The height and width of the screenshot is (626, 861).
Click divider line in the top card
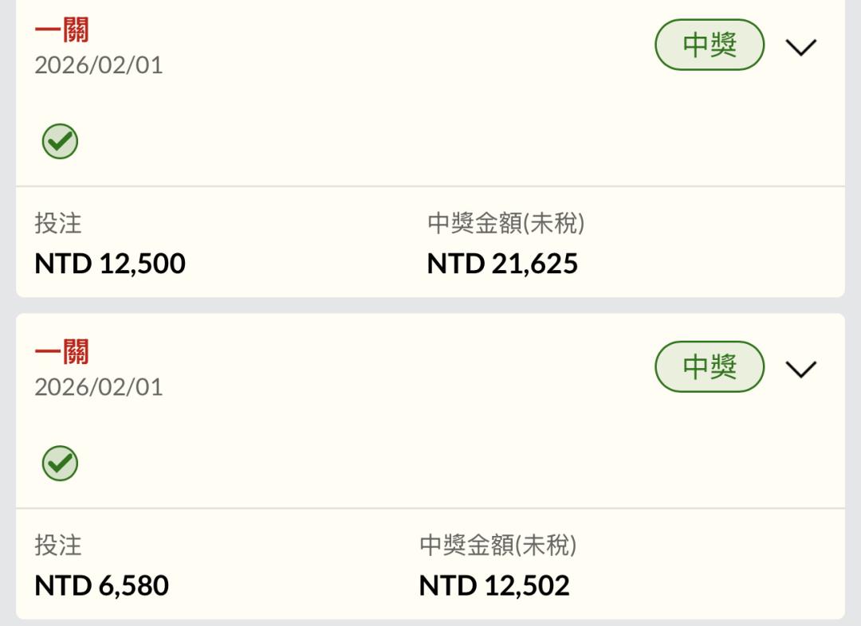point(431,187)
